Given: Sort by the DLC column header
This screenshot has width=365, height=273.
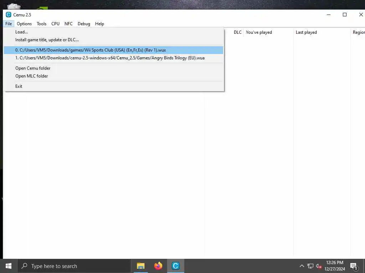Looking at the screenshot, I should pos(237,32).
